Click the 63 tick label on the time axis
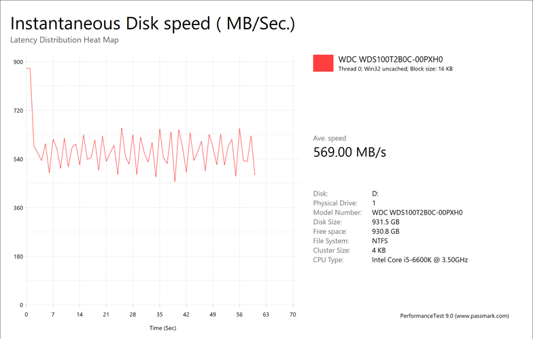The image size is (533, 339). click(x=266, y=315)
